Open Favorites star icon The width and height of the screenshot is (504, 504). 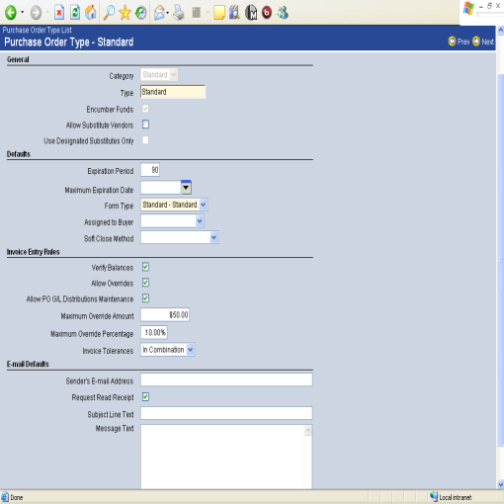tap(125, 13)
